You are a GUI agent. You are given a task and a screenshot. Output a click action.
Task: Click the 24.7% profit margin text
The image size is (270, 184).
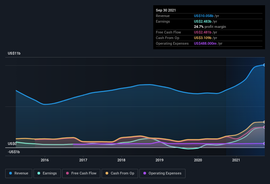pyautogui.click(x=210, y=27)
